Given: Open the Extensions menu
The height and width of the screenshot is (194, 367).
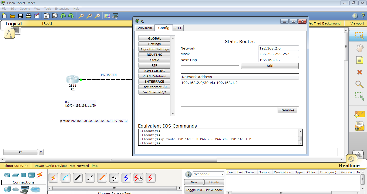Looking at the screenshot, I should (62, 8).
